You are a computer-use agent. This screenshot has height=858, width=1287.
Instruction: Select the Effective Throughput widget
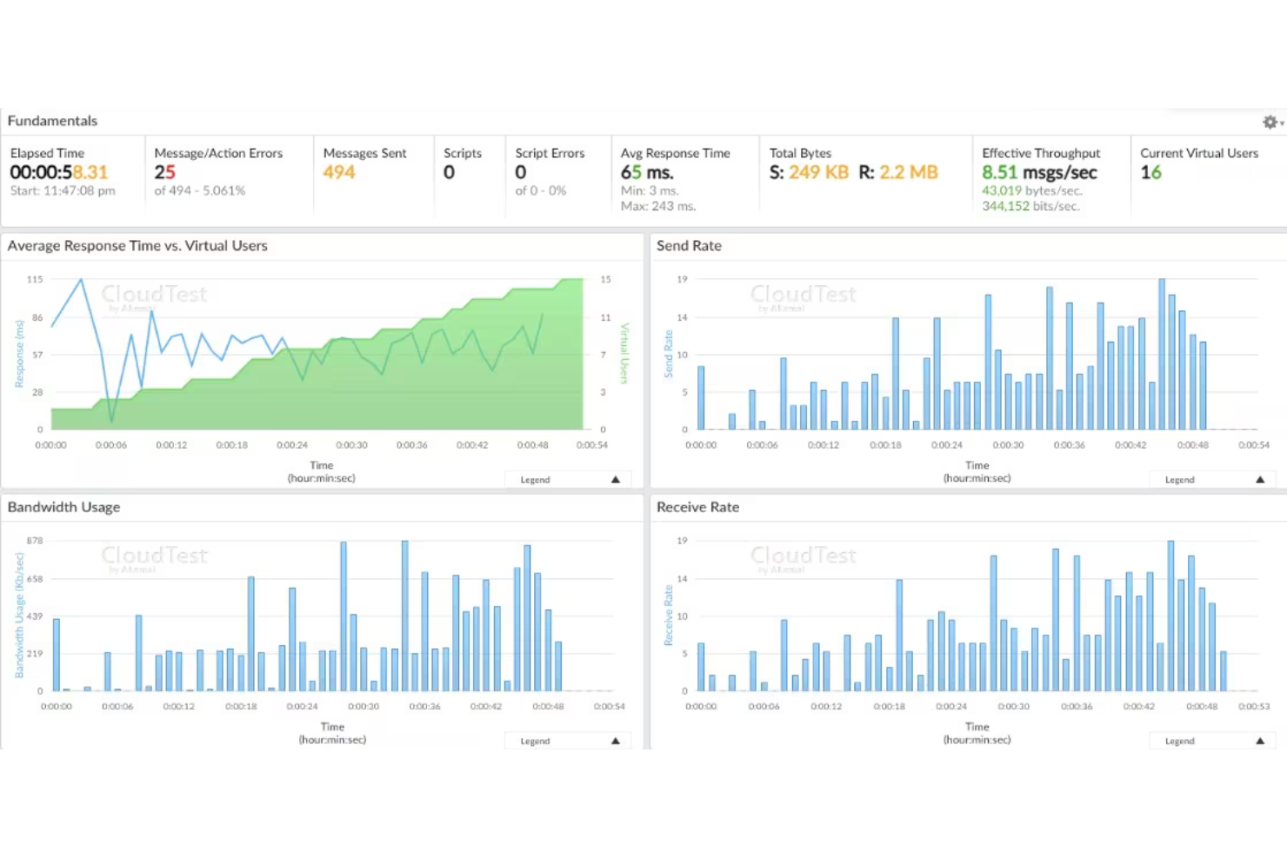(x=1042, y=172)
